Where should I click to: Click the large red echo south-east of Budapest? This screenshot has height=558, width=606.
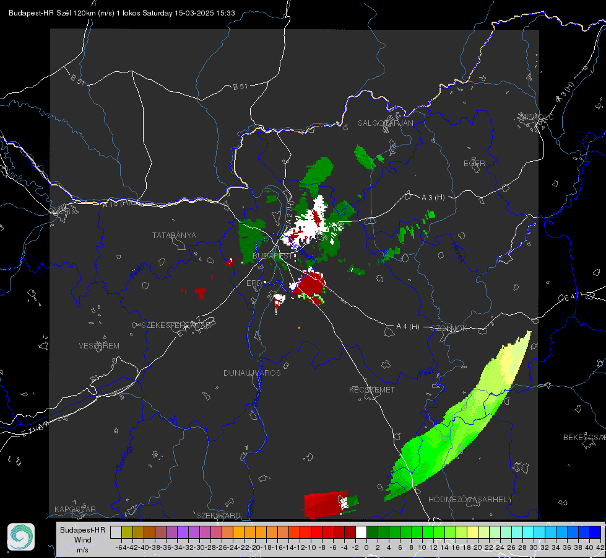pyautogui.click(x=310, y=284)
